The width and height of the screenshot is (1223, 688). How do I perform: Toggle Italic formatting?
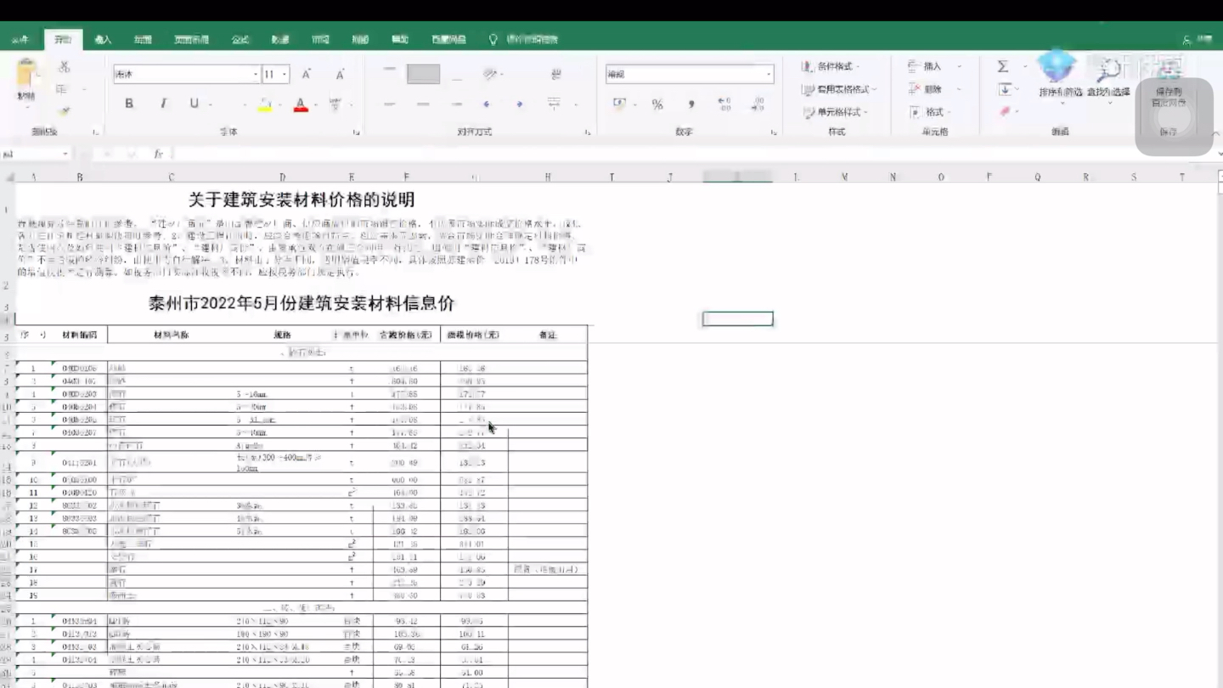point(163,104)
